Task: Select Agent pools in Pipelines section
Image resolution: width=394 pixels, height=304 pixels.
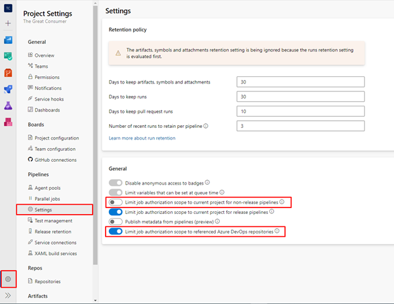Action: pos(52,187)
